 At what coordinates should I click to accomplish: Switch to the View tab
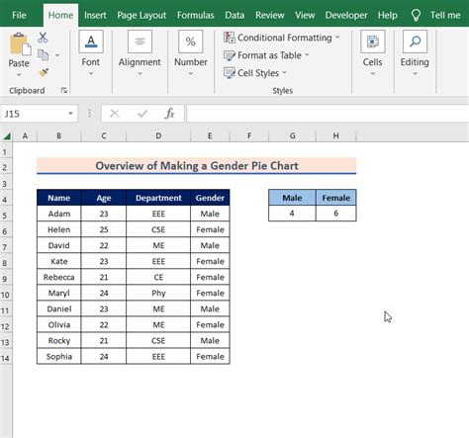[x=305, y=15]
